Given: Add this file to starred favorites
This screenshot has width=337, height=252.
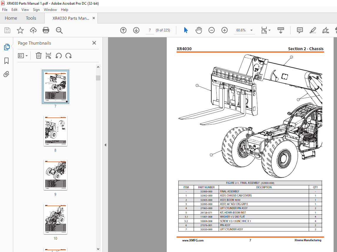Looking at the screenshot, I should [20, 30].
